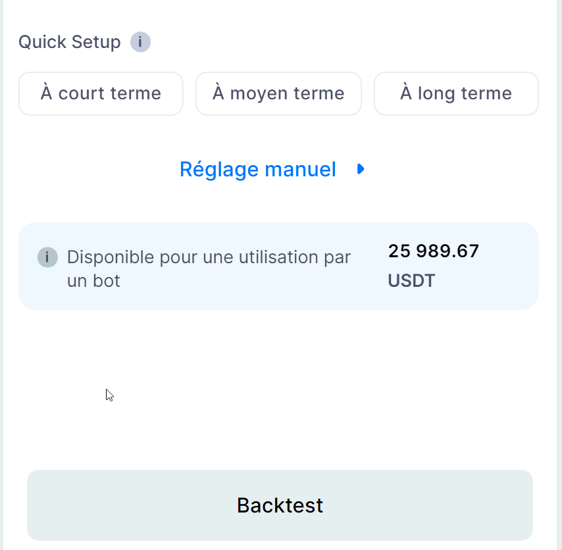
Task: Click the Réglage manuel blue text
Action: (258, 170)
